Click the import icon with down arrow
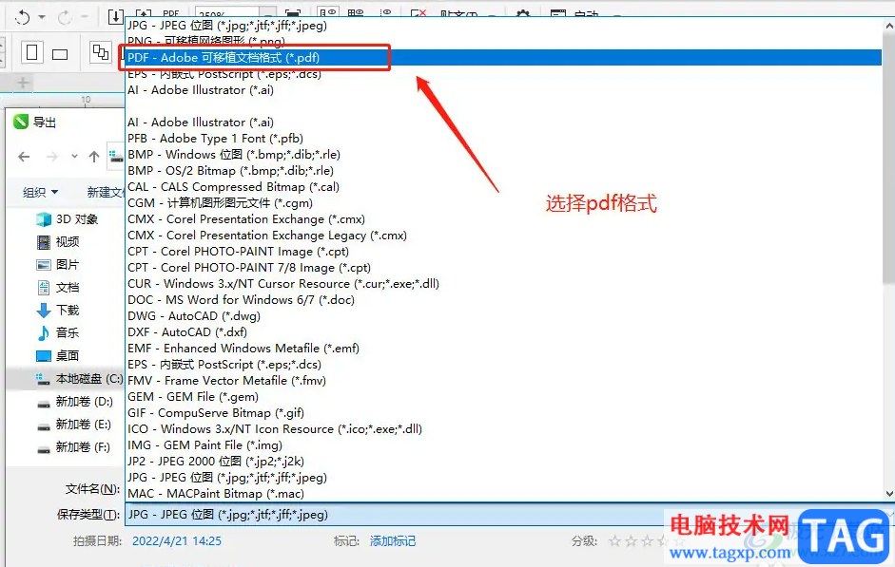 [x=116, y=16]
